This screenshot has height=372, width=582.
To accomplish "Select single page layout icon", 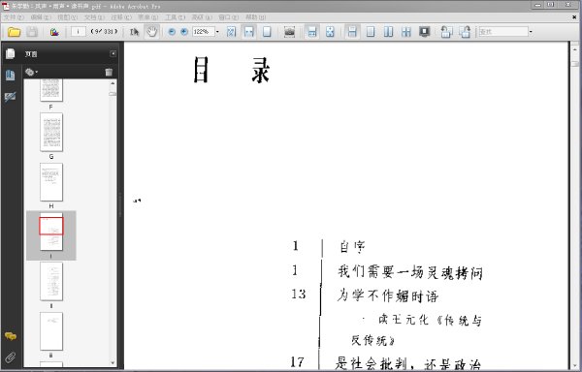I will point(371,32).
